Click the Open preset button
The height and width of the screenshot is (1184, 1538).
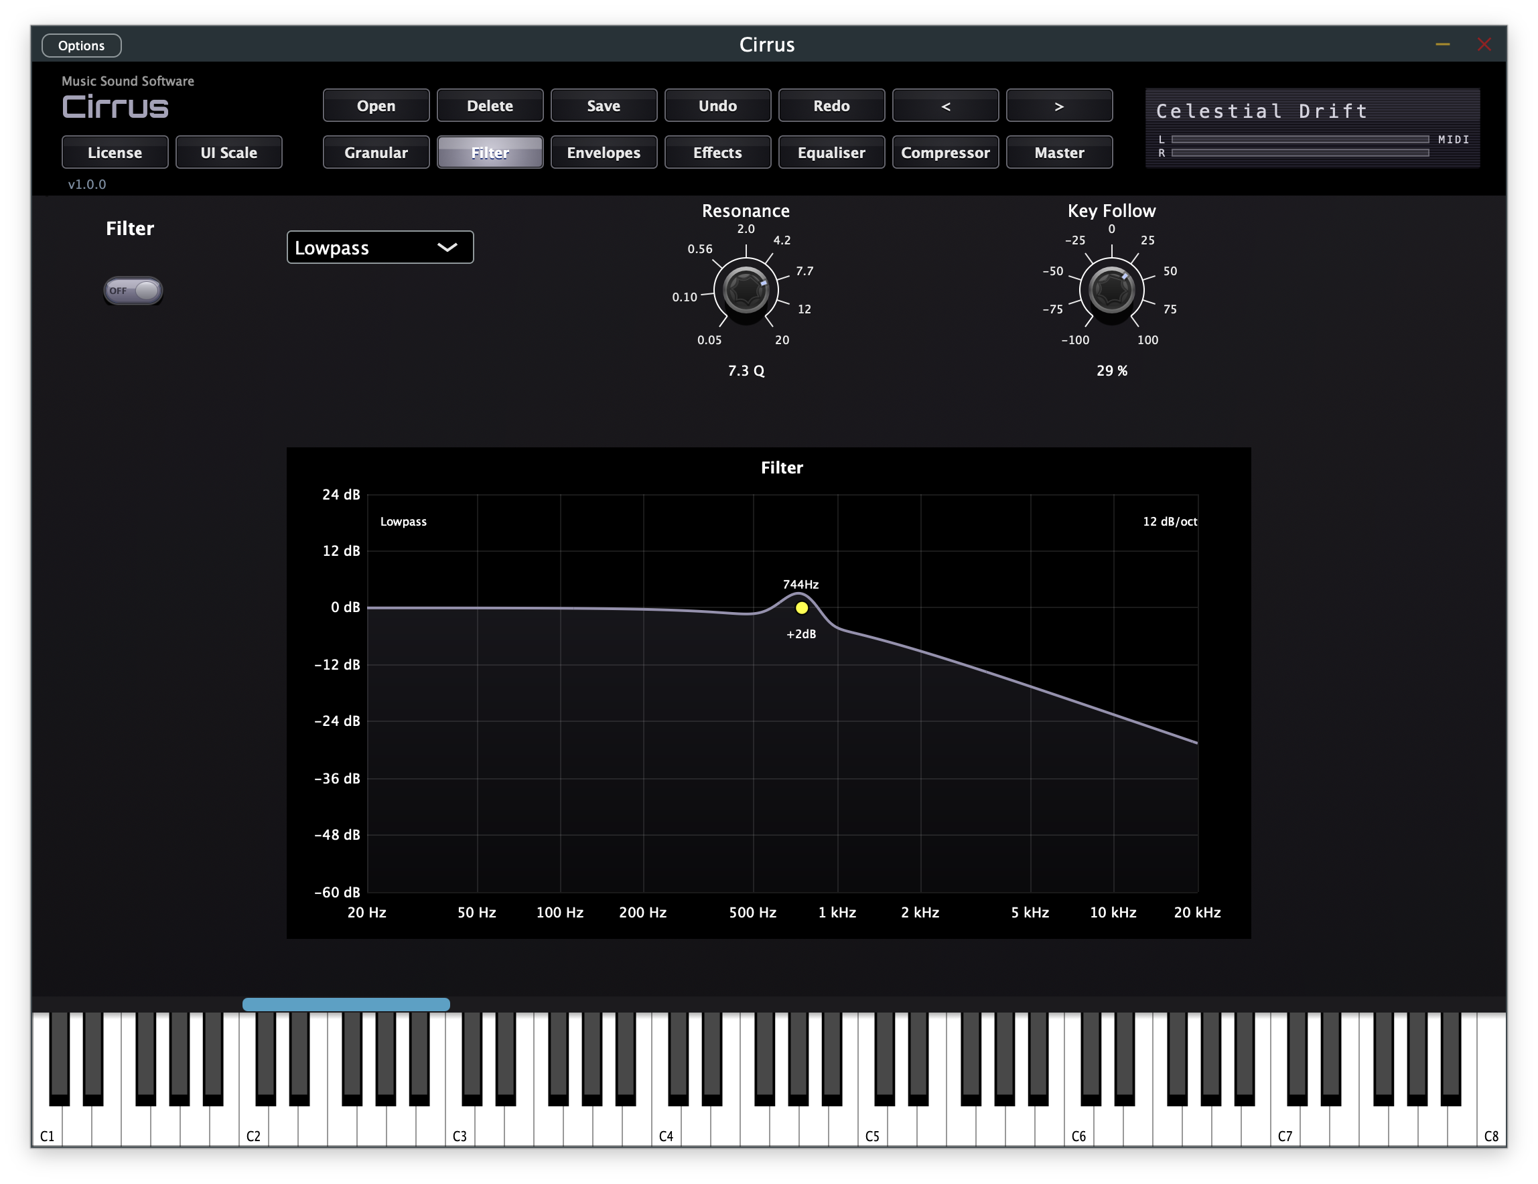click(x=376, y=105)
